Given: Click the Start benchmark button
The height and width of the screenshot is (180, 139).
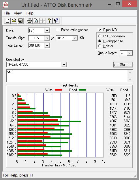Looking at the screenshot, I should click(123, 65).
